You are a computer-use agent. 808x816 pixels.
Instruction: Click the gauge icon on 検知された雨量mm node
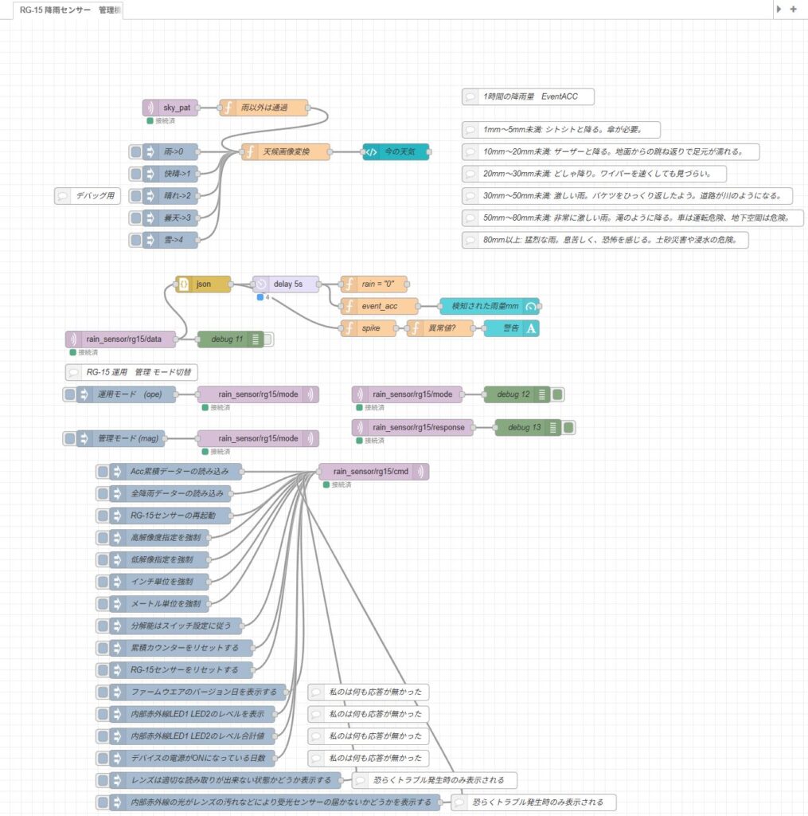click(531, 306)
